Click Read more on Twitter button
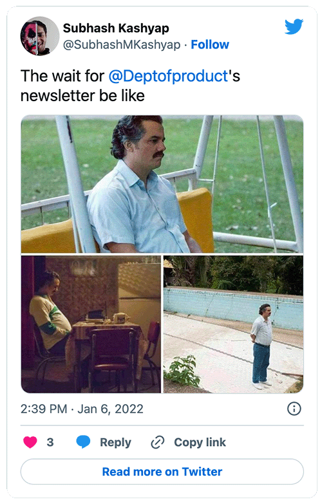322x504 pixels. [x=162, y=472]
